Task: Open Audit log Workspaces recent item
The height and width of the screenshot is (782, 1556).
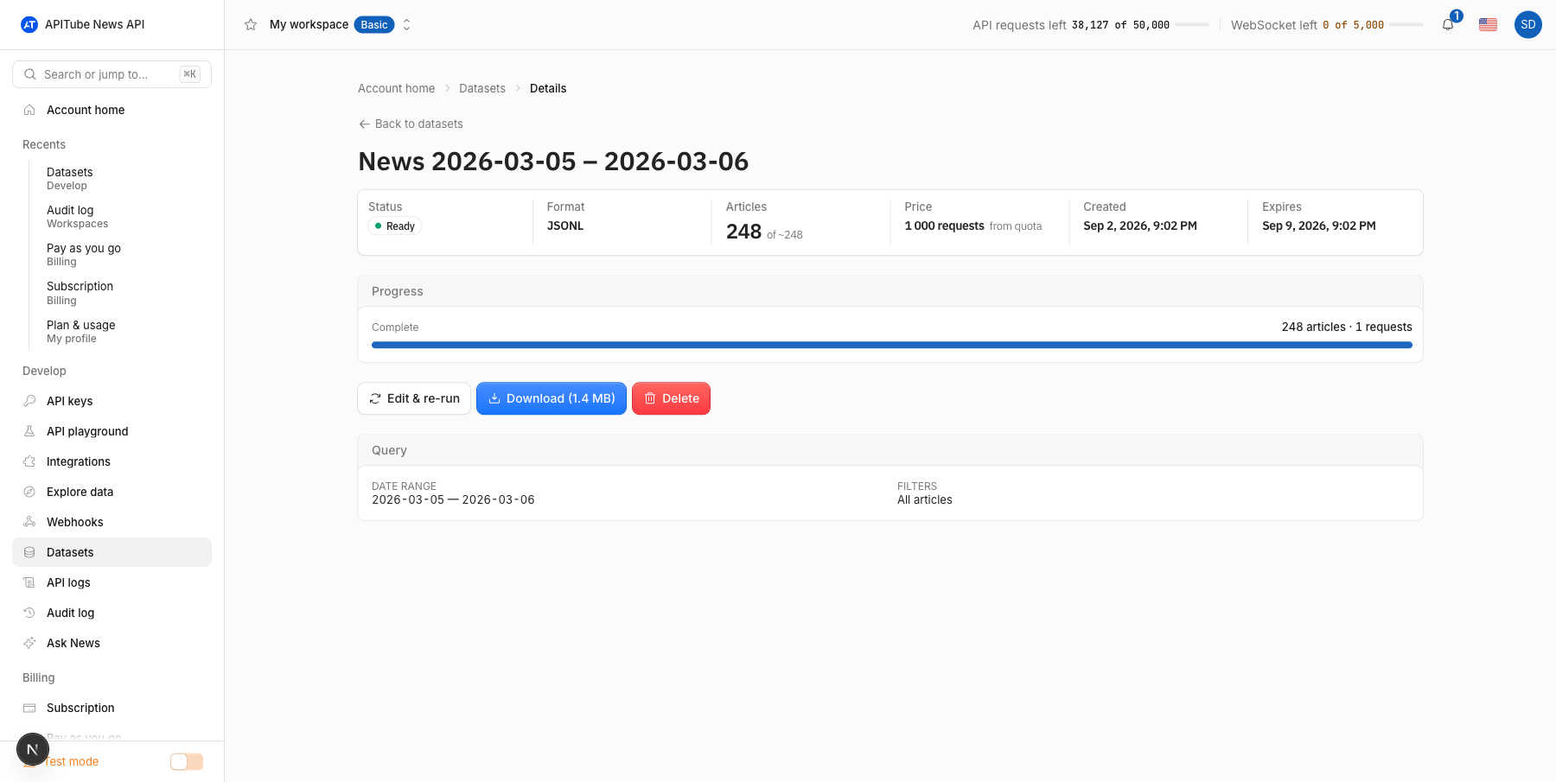Action: (x=77, y=216)
